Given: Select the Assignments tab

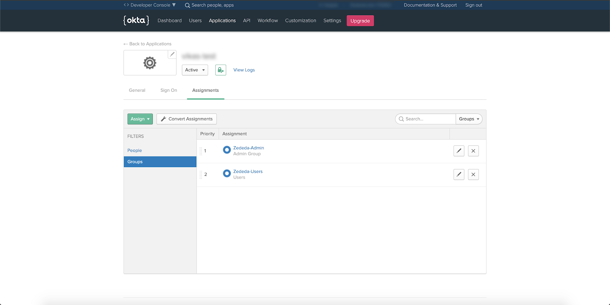Looking at the screenshot, I should (x=205, y=90).
